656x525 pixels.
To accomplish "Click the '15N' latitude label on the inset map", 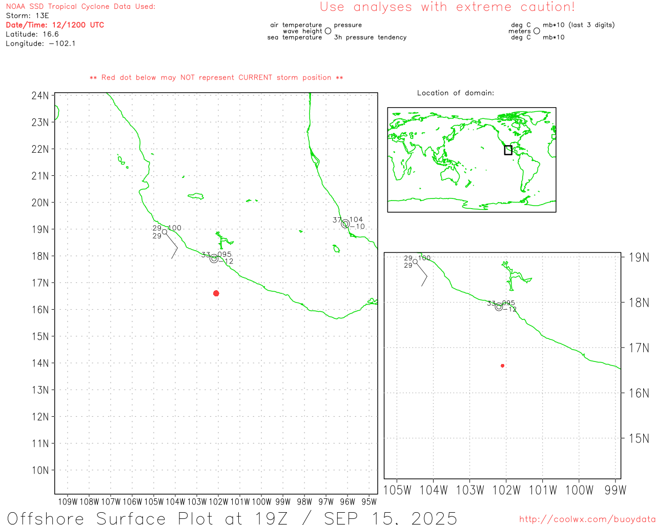I will click(639, 438).
